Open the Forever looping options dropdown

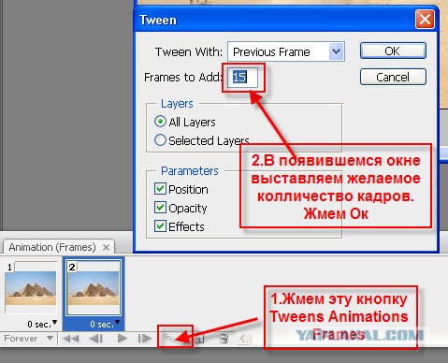pyautogui.click(x=28, y=339)
